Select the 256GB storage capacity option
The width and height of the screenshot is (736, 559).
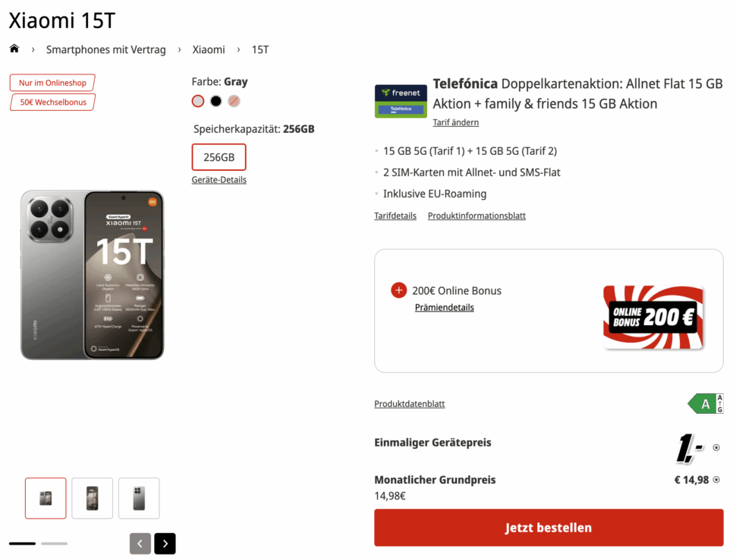tap(219, 156)
